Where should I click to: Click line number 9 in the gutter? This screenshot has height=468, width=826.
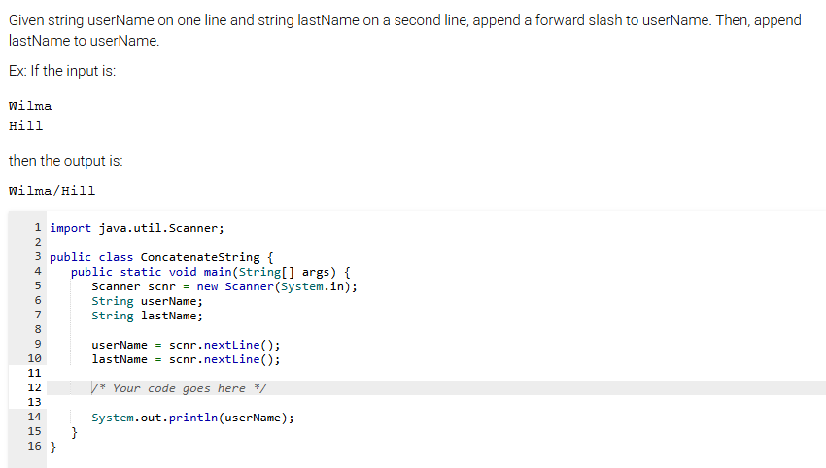(37, 345)
